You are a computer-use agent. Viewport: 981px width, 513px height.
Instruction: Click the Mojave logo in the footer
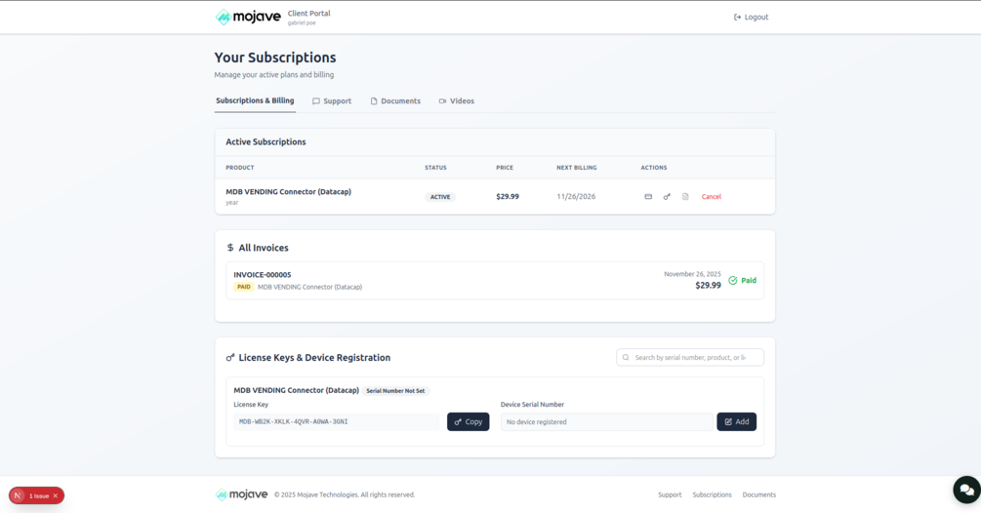(x=241, y=494)
